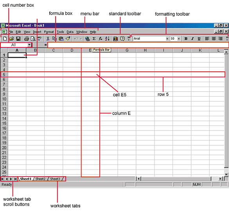Click inside the formula bar input field
The height and width of the screenshot is (211, 229).
click(x=138, y=45)
